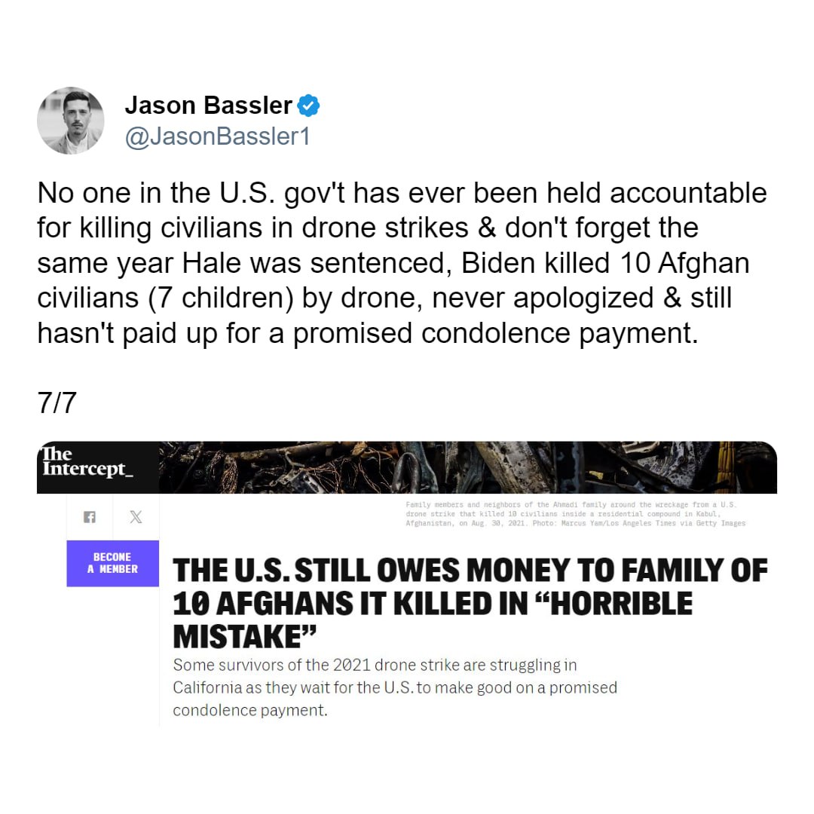The height and width of the screenshot is (814, 814).
Task: Open the @JasonBassler1 handle link
Action: 218,136
